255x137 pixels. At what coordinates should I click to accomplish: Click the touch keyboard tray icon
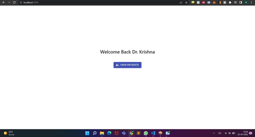[x=220, y=133]
